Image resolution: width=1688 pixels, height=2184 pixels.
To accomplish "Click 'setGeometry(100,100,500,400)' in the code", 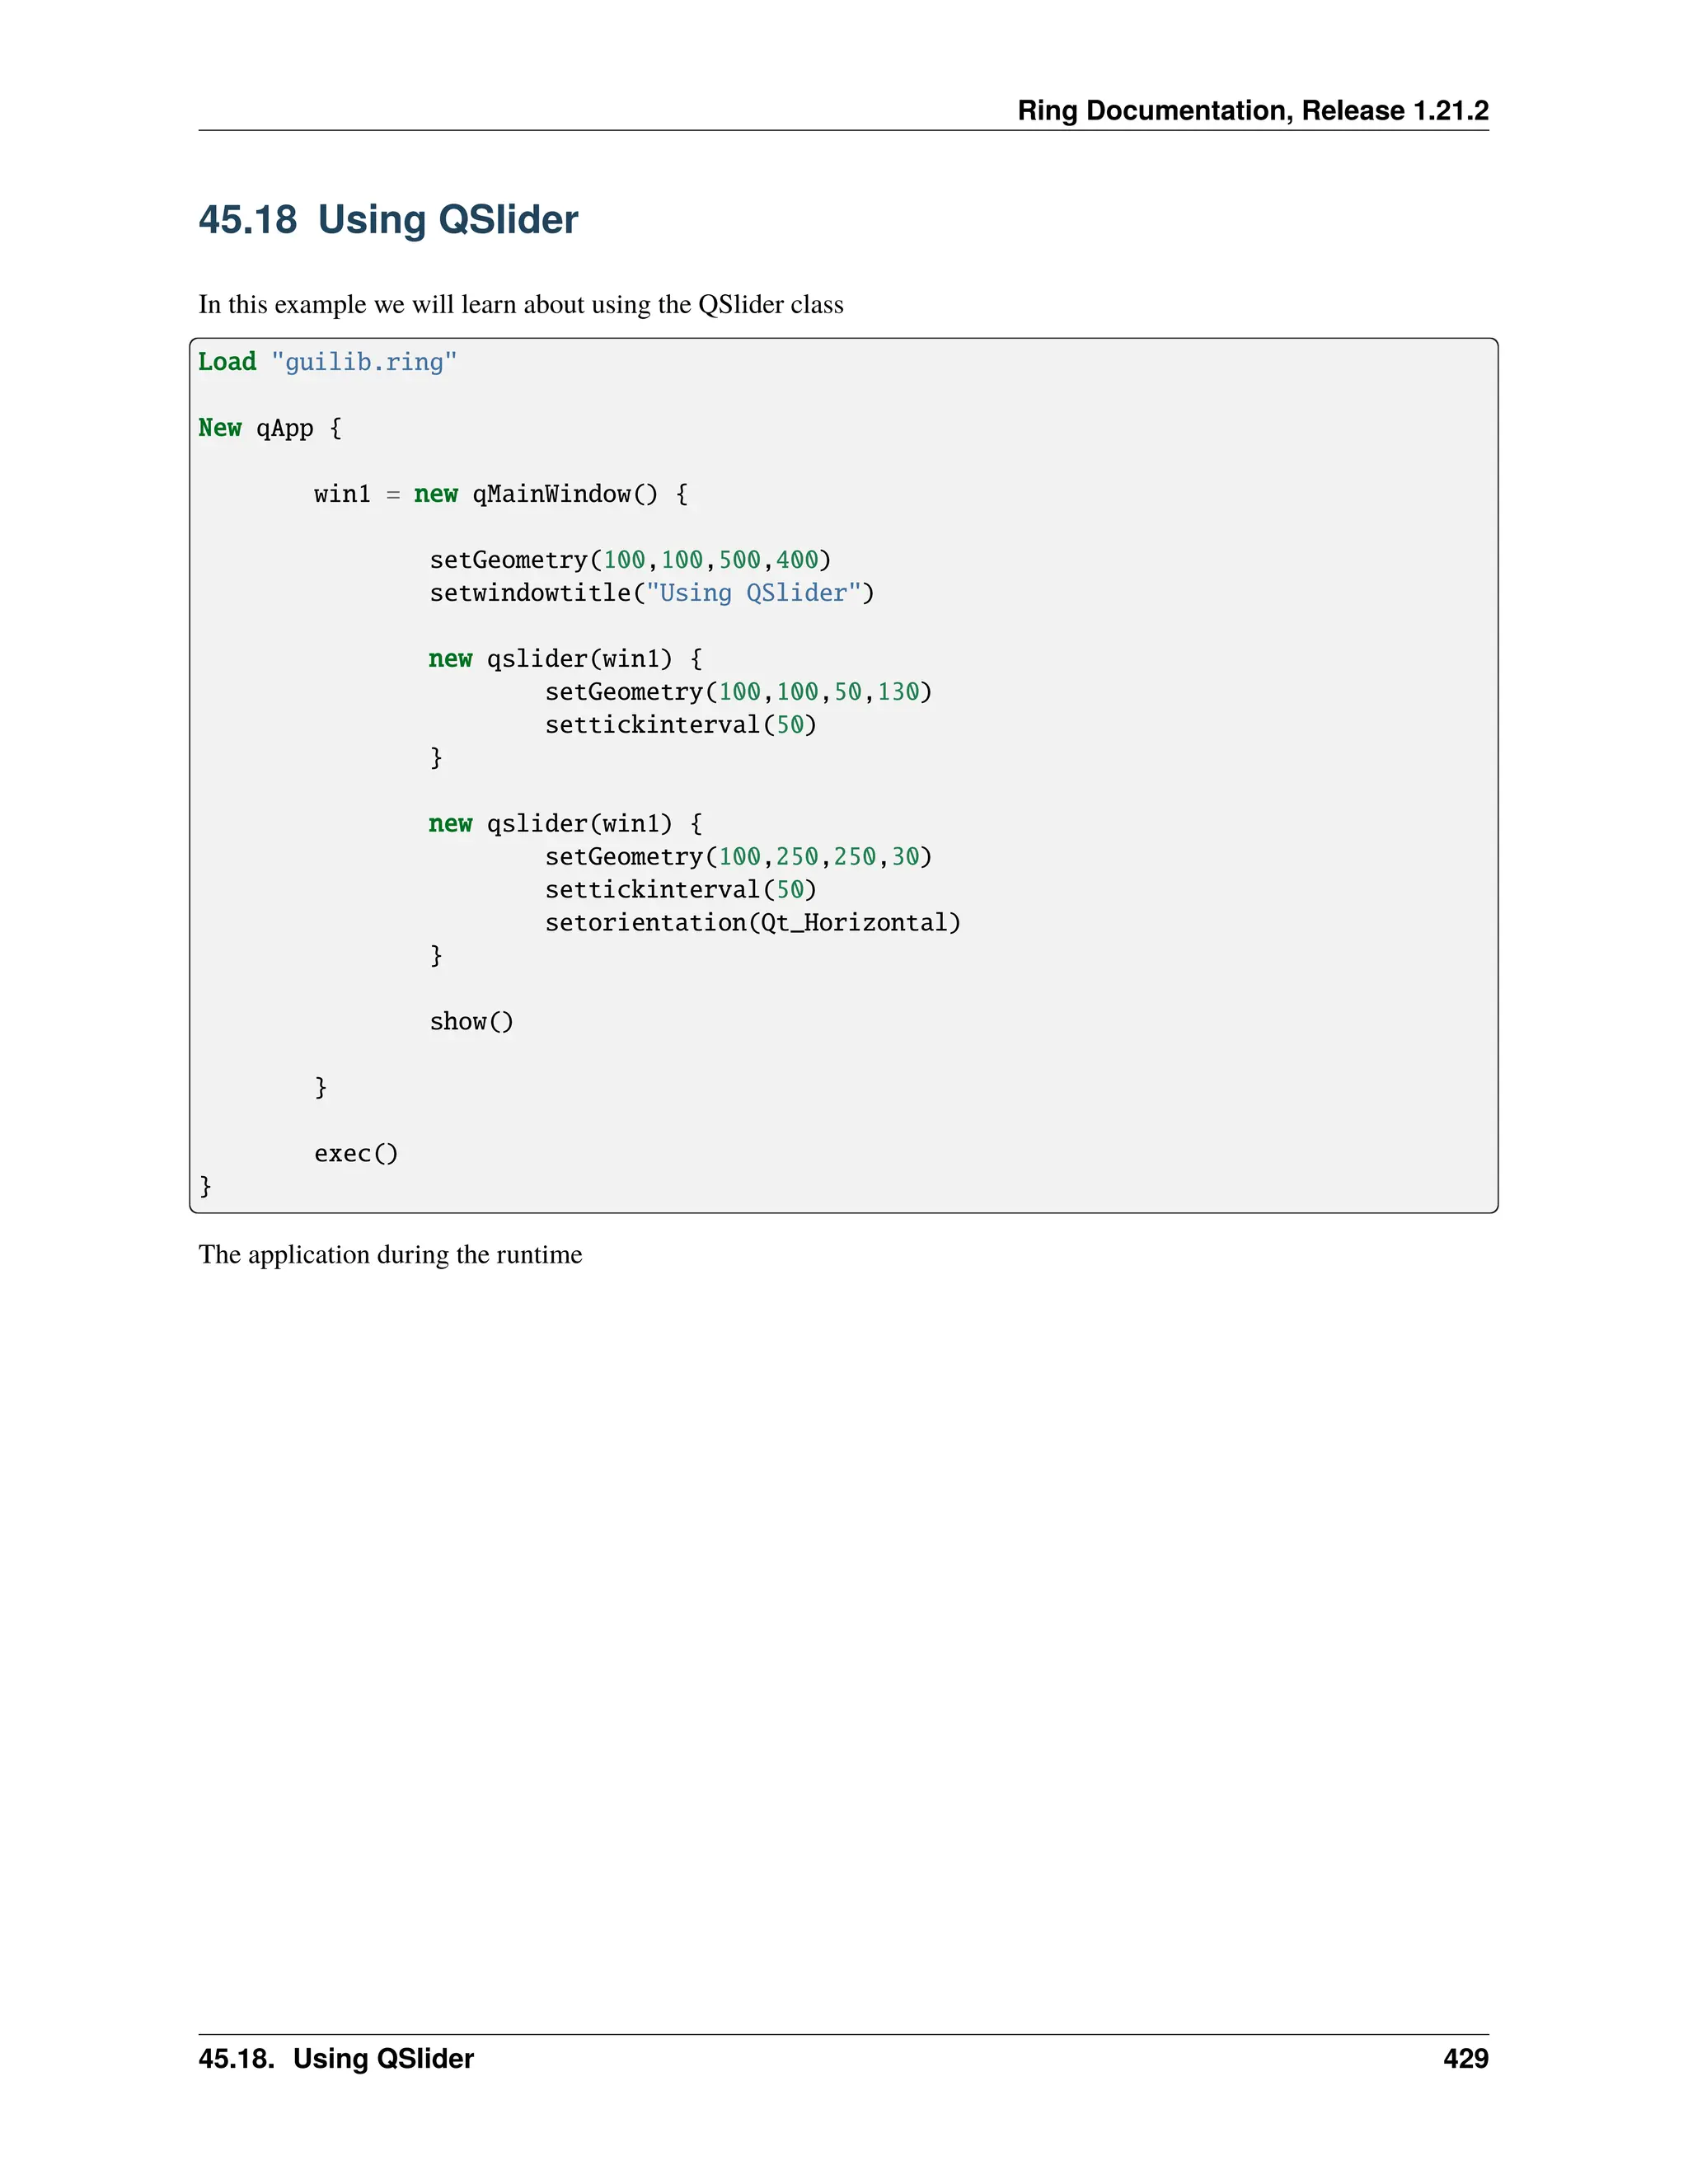I will (x=630, y=560).
